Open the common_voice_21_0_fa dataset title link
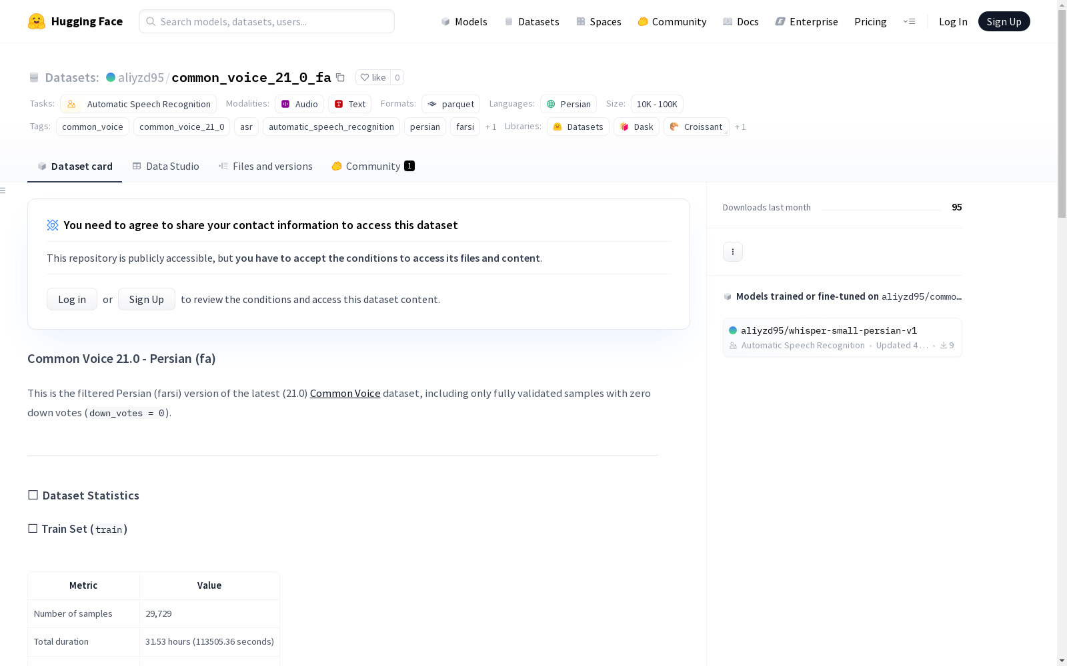This screenshot has height=666, width=1067. 251,77
